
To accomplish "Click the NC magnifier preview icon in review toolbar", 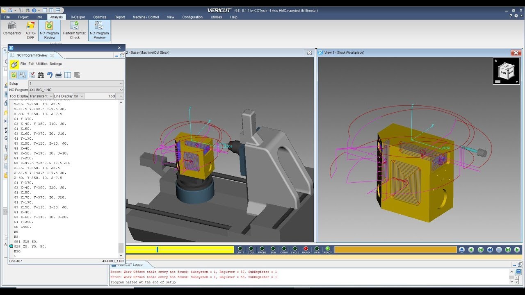I will 23,75.
